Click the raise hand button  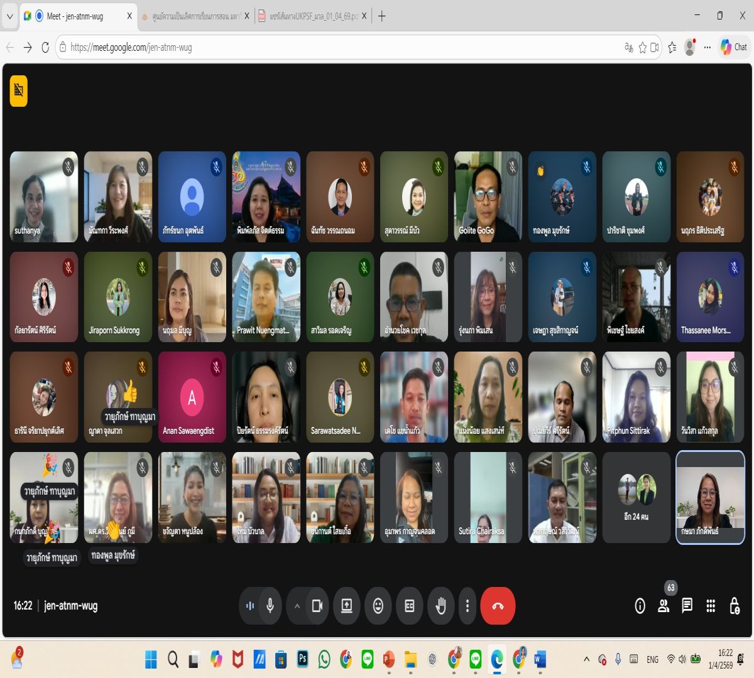441,606
